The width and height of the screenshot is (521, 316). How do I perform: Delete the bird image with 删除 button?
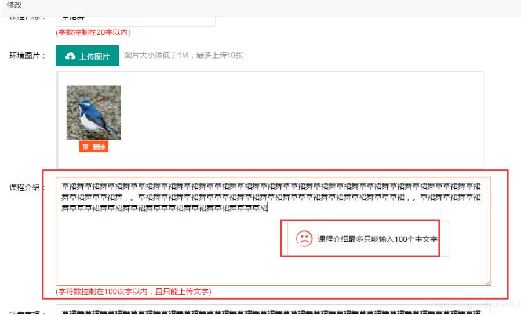pos(94,147)
